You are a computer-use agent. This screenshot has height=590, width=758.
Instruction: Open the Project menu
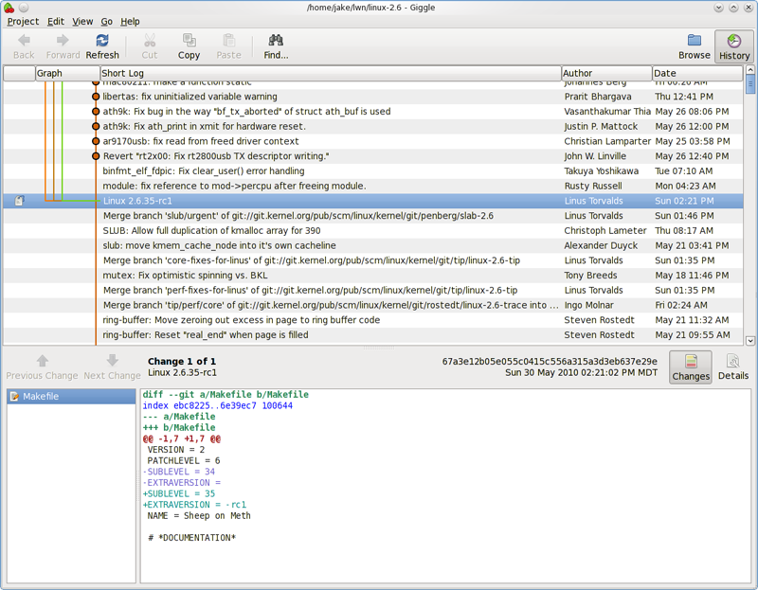click(x=23, y=21)
